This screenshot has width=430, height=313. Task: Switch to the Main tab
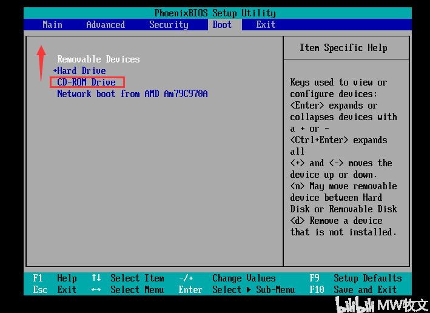pos(52,25)
